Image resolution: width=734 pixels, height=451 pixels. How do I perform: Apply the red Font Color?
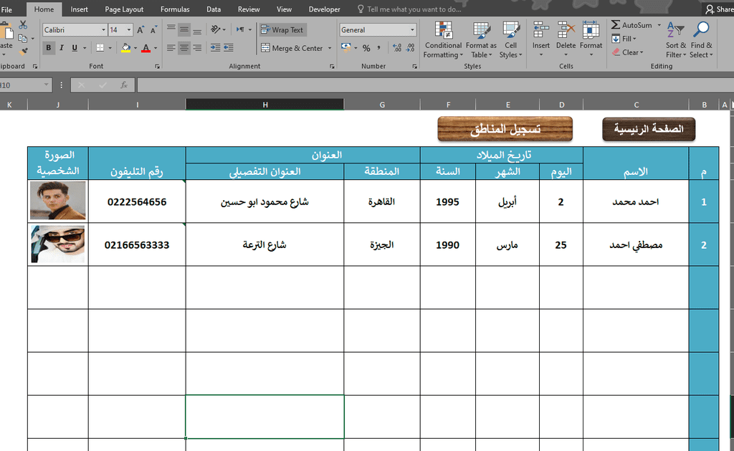[x=146, y=48]
